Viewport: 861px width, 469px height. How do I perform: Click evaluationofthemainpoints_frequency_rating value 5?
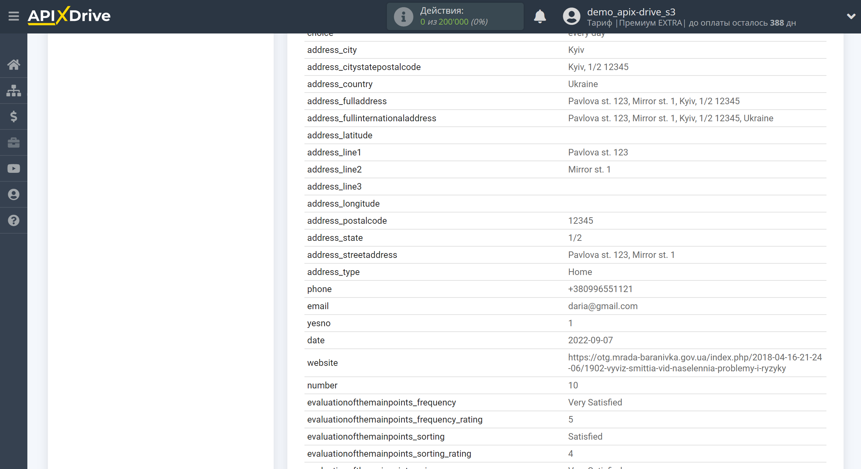click(x=570, y=419)
